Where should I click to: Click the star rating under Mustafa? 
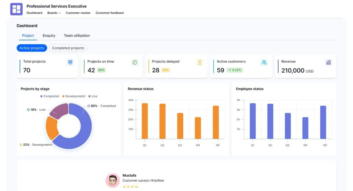(130, 186)
